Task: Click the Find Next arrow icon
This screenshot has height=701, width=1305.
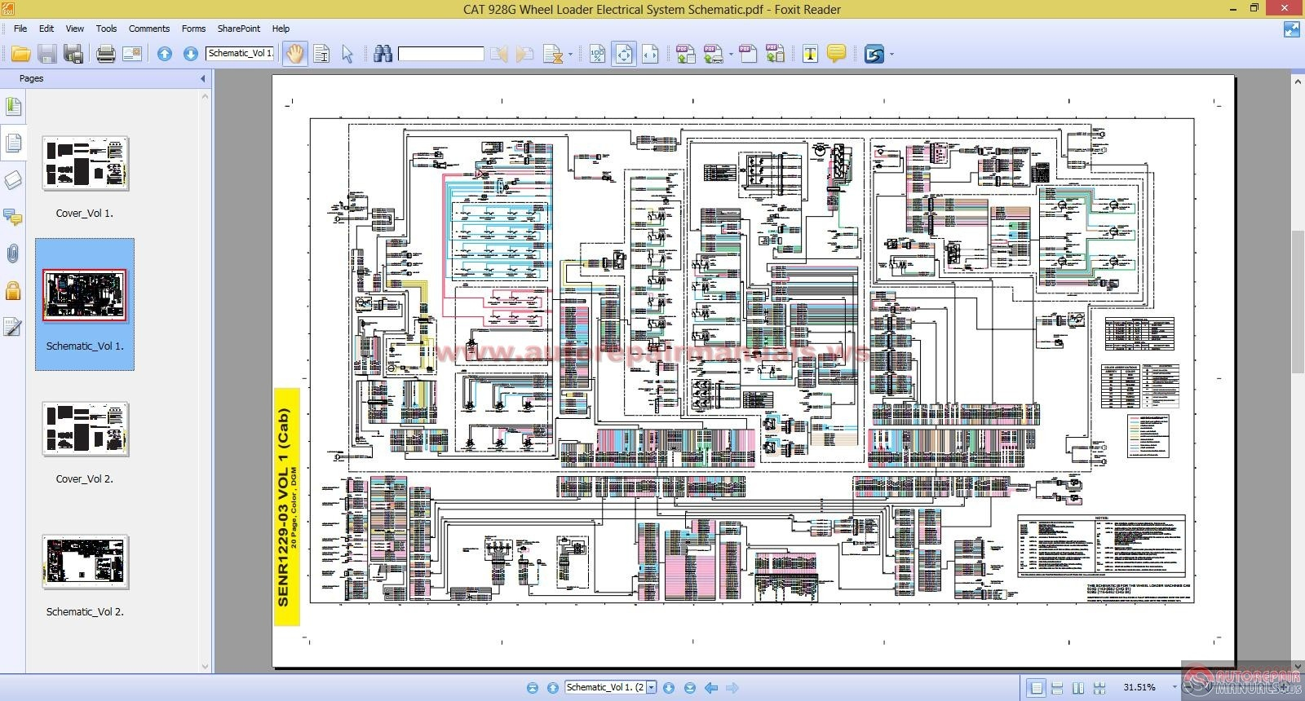Action: [525, 55]
